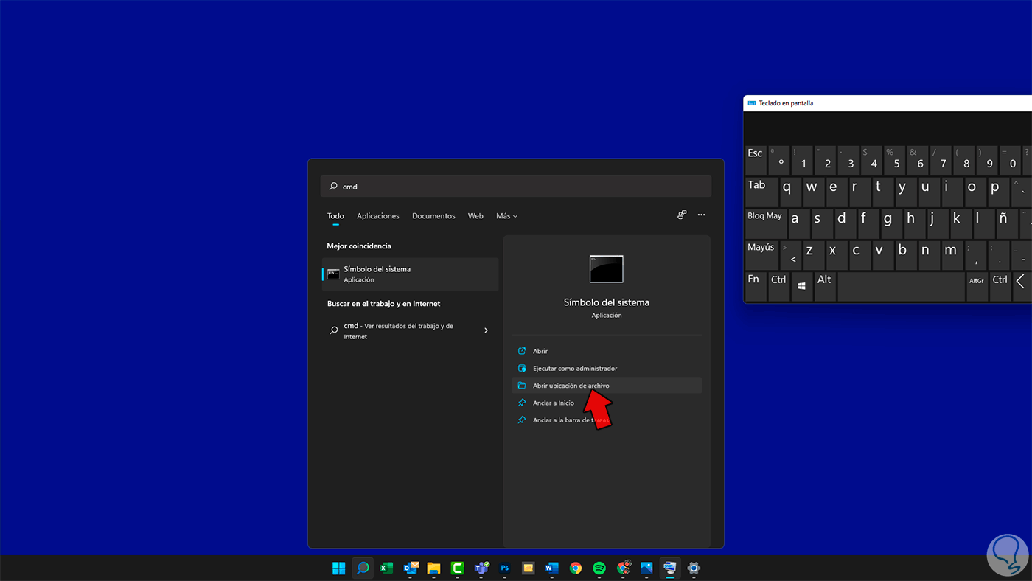1032x581 pixels.
Task: Expand the Más filter dropdown
Action: 506,216
